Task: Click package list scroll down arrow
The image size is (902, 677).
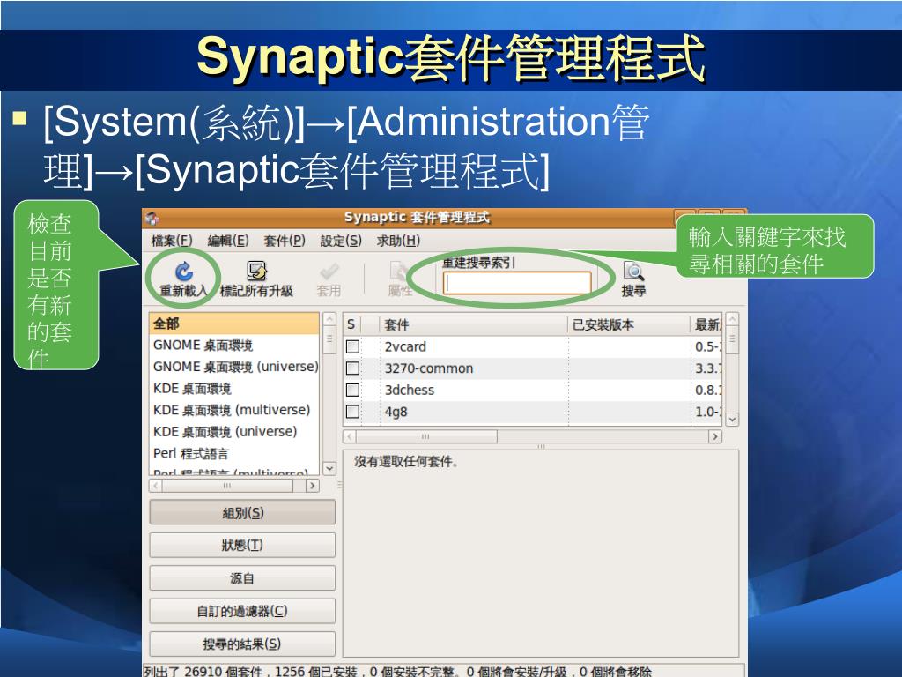Action: 732,419
